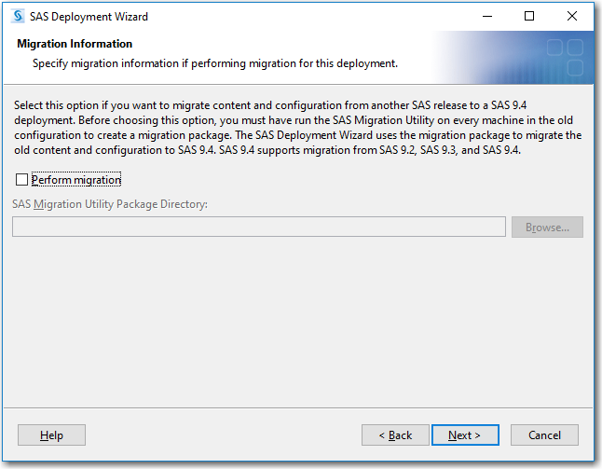Proceed by clicking Next >
Screen dimensions: 602x469
tap(464, 435)
